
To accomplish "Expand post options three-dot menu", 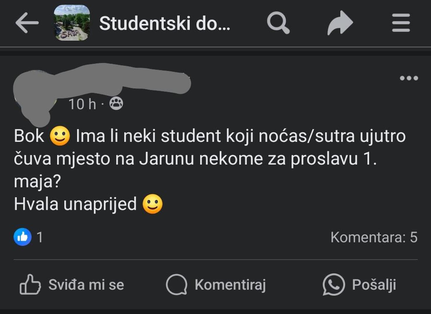I will tap(409, 78).
